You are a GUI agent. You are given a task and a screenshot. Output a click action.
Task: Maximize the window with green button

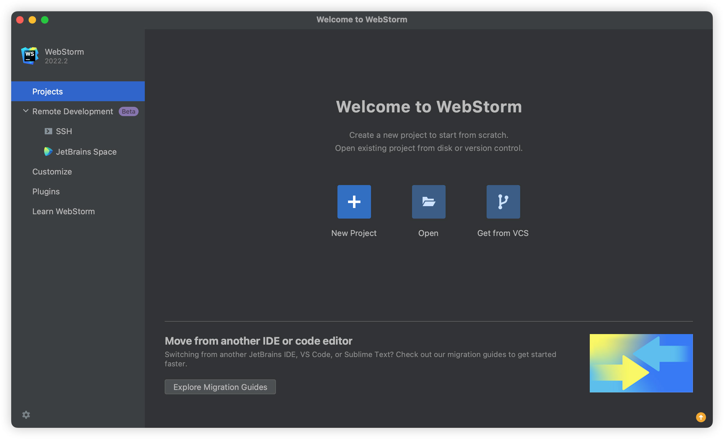pyautogui.click(x=45, y=20)
